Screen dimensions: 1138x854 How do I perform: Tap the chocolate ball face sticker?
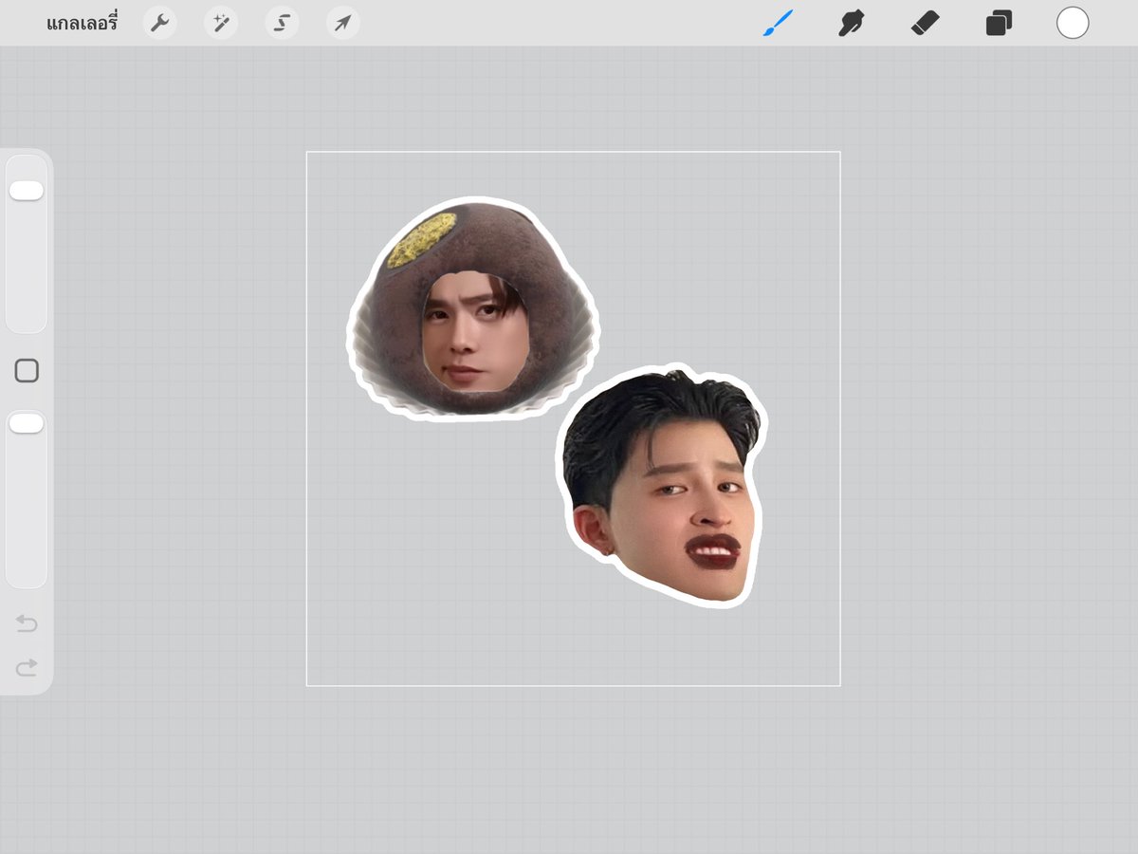pyautogui.click(x=473, y=309)
